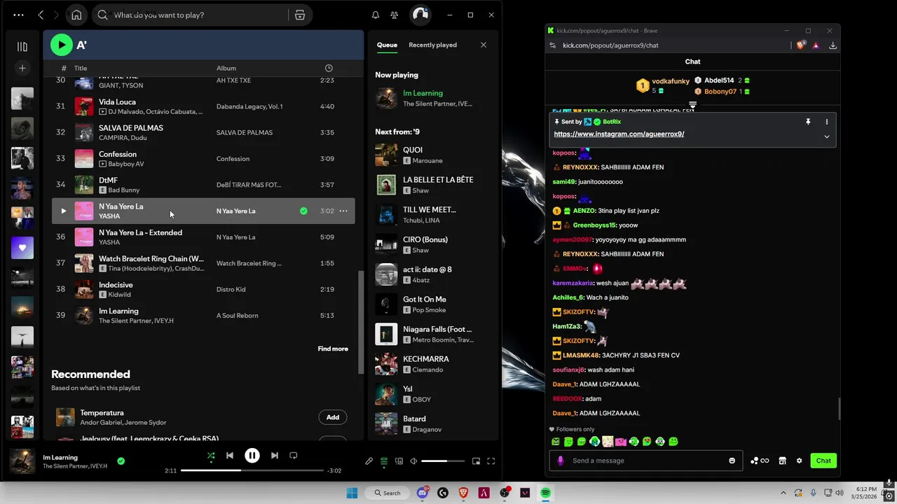The image size is (897, 504).
Task: Open Spotify three-dots main menu
Action: pyautogui.click(x=18, y=15)
